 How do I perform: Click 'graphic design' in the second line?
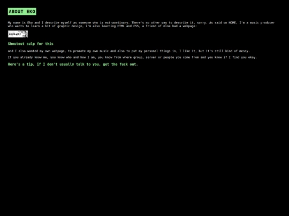click(70, 26)
